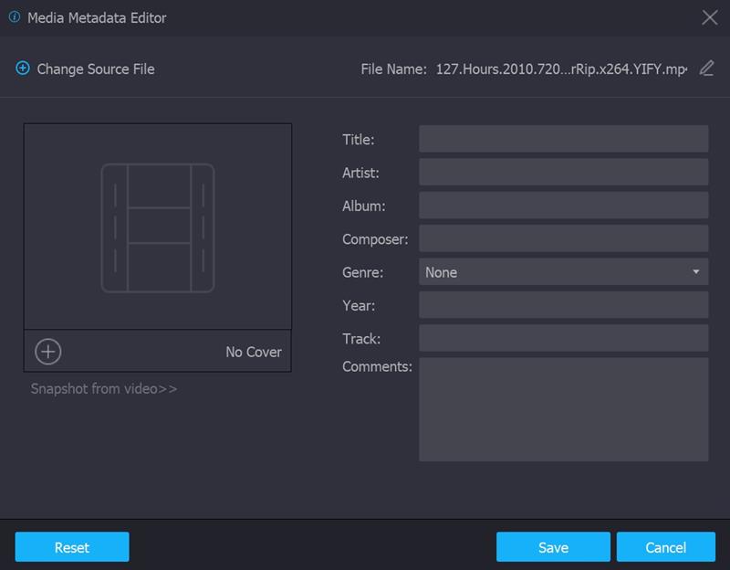This screenshot has height=570, width=730.
Task: Click the Composer text field
Action: point(563,238)
